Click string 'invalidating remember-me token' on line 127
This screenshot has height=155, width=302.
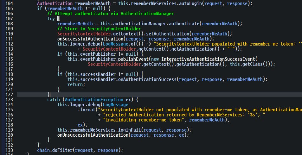click(x=144, y=120)
